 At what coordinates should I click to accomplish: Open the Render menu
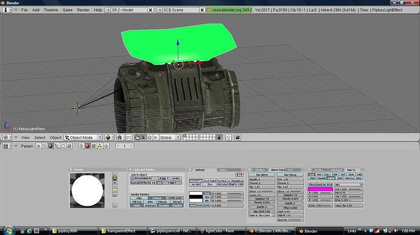[83, 10]
